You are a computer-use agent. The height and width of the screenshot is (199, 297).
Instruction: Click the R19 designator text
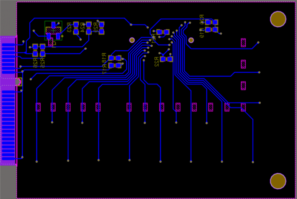[x=202, y=33]
